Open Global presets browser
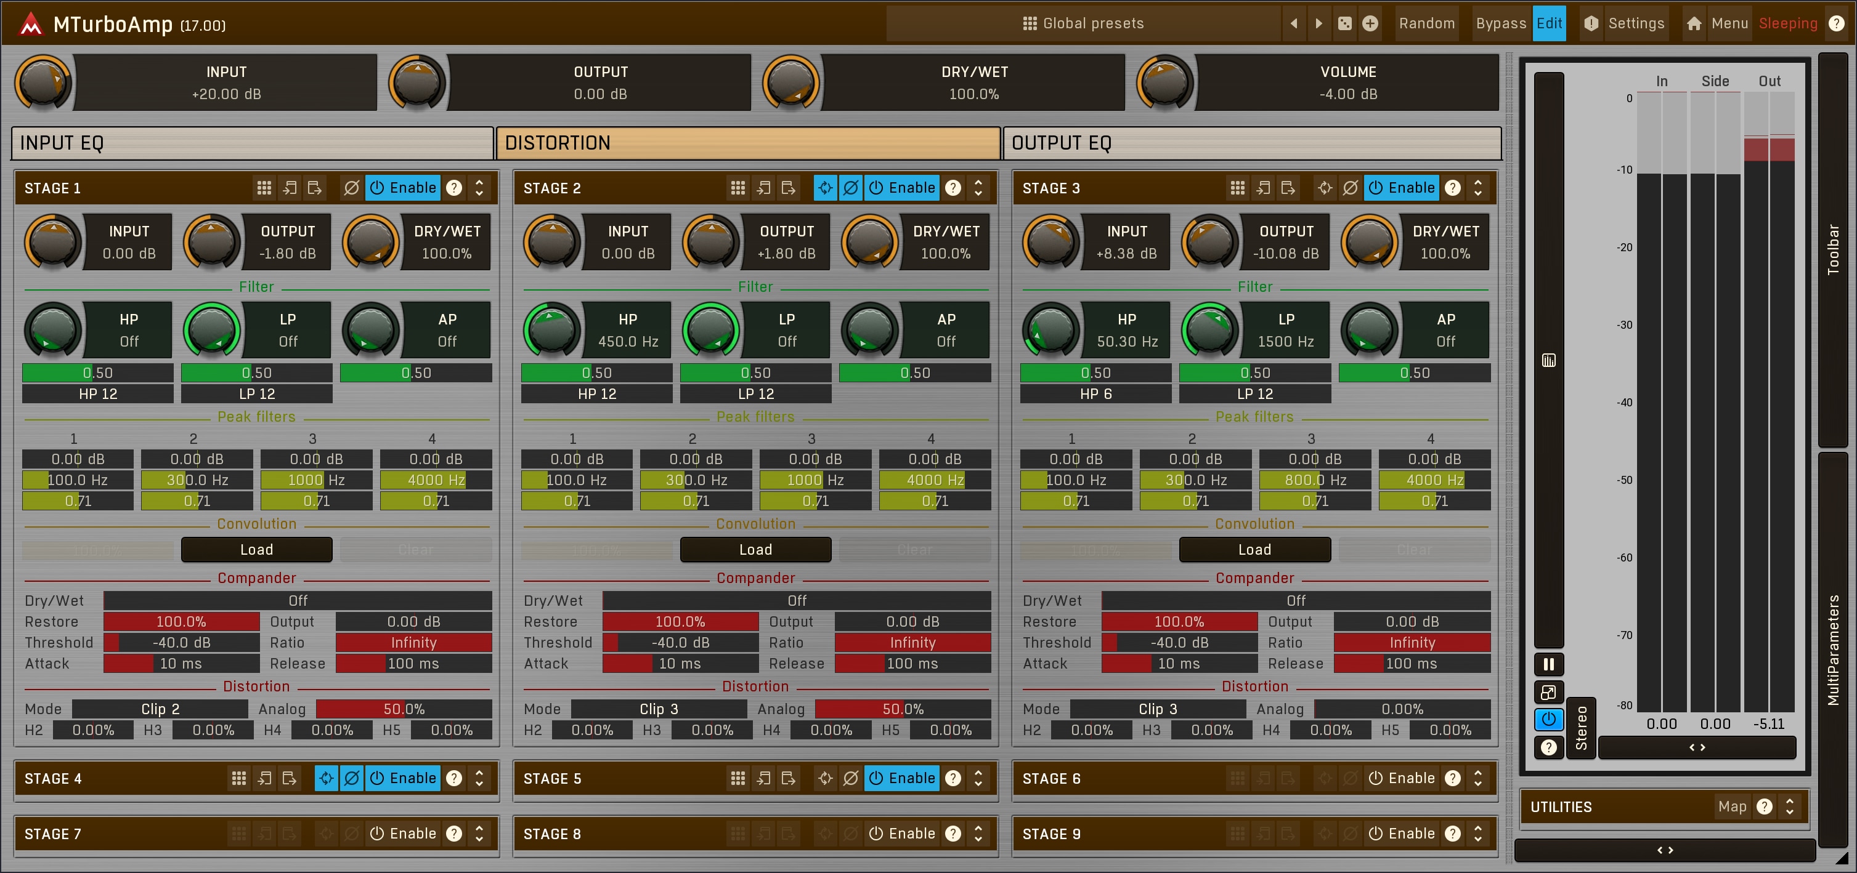Screen dimensions: 1857x873 click(x=1083, y=24)
